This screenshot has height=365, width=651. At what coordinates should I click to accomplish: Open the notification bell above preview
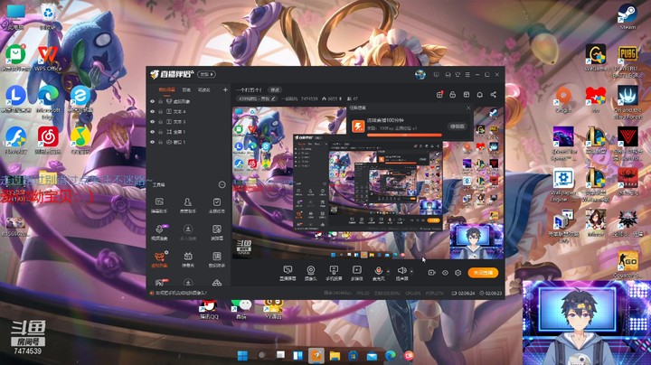coord(479,95)
